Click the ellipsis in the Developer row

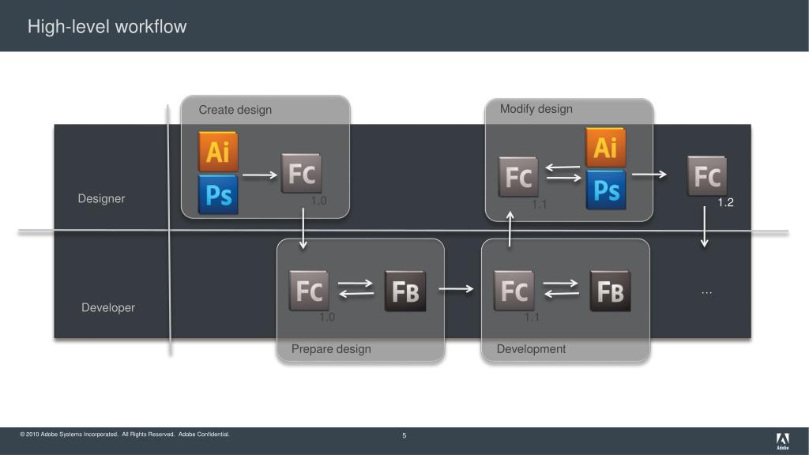tap(707, 292)
